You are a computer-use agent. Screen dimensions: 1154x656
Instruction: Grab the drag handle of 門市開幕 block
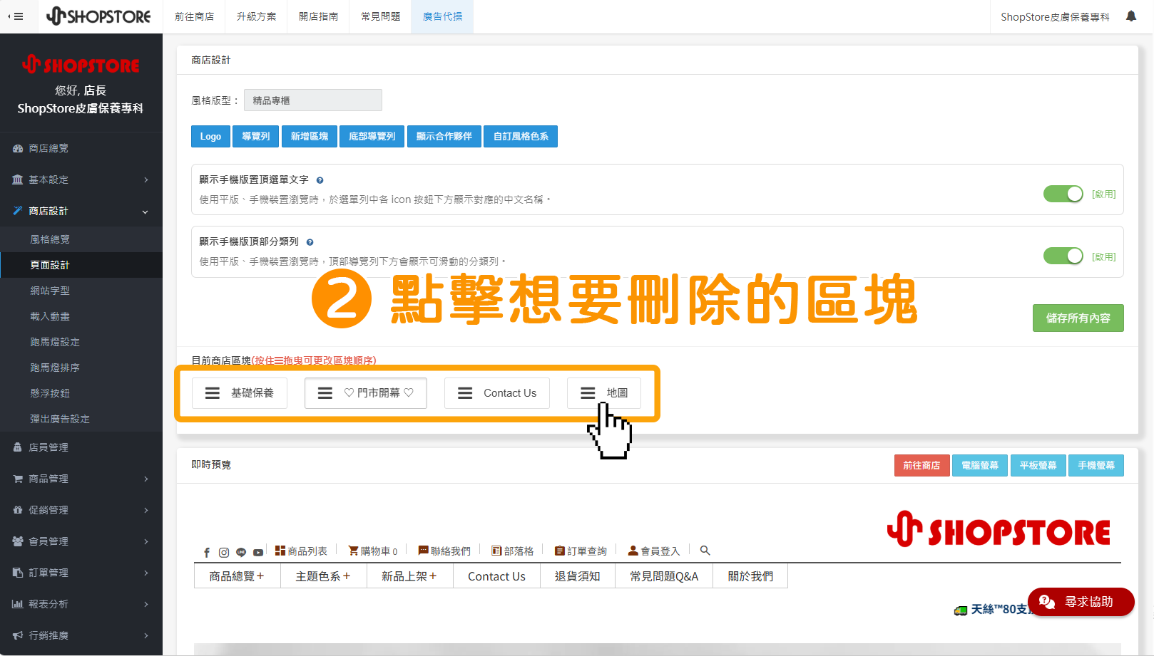325,393
